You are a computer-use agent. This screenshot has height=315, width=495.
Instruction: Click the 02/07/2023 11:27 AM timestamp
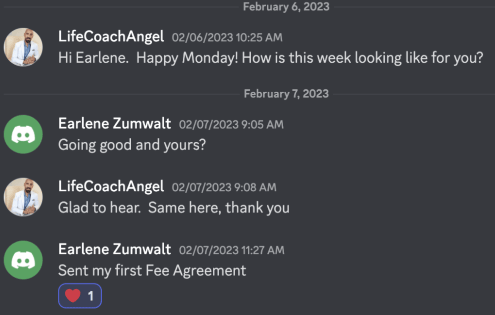pyautogui.click(x=232, y=250)
